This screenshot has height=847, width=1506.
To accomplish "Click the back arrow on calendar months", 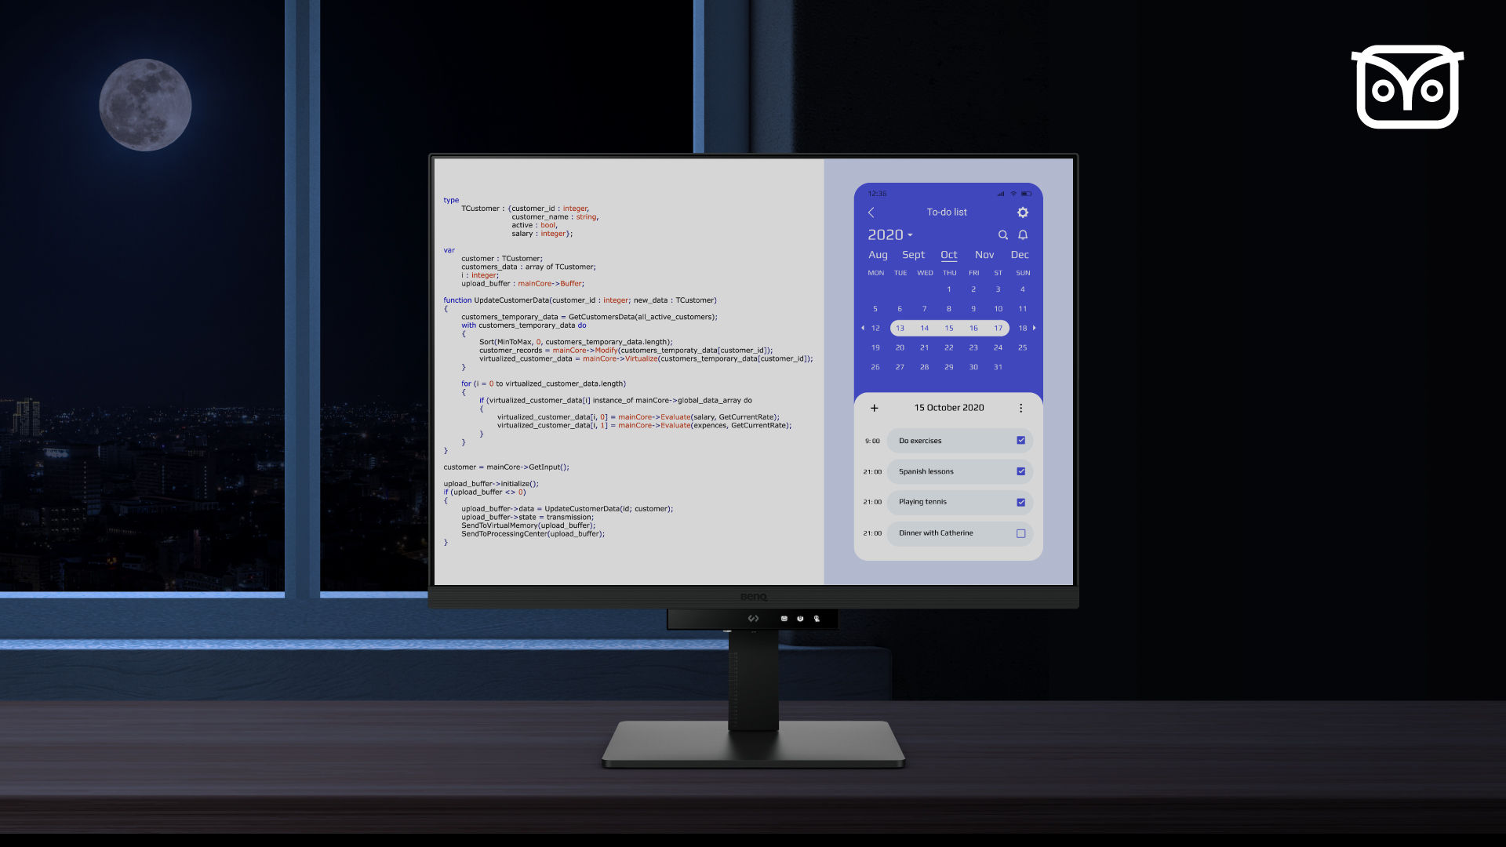I will point(863,328).
